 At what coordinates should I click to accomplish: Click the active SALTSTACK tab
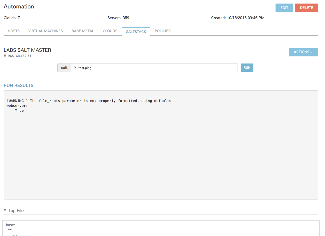[x=136, y=32]
